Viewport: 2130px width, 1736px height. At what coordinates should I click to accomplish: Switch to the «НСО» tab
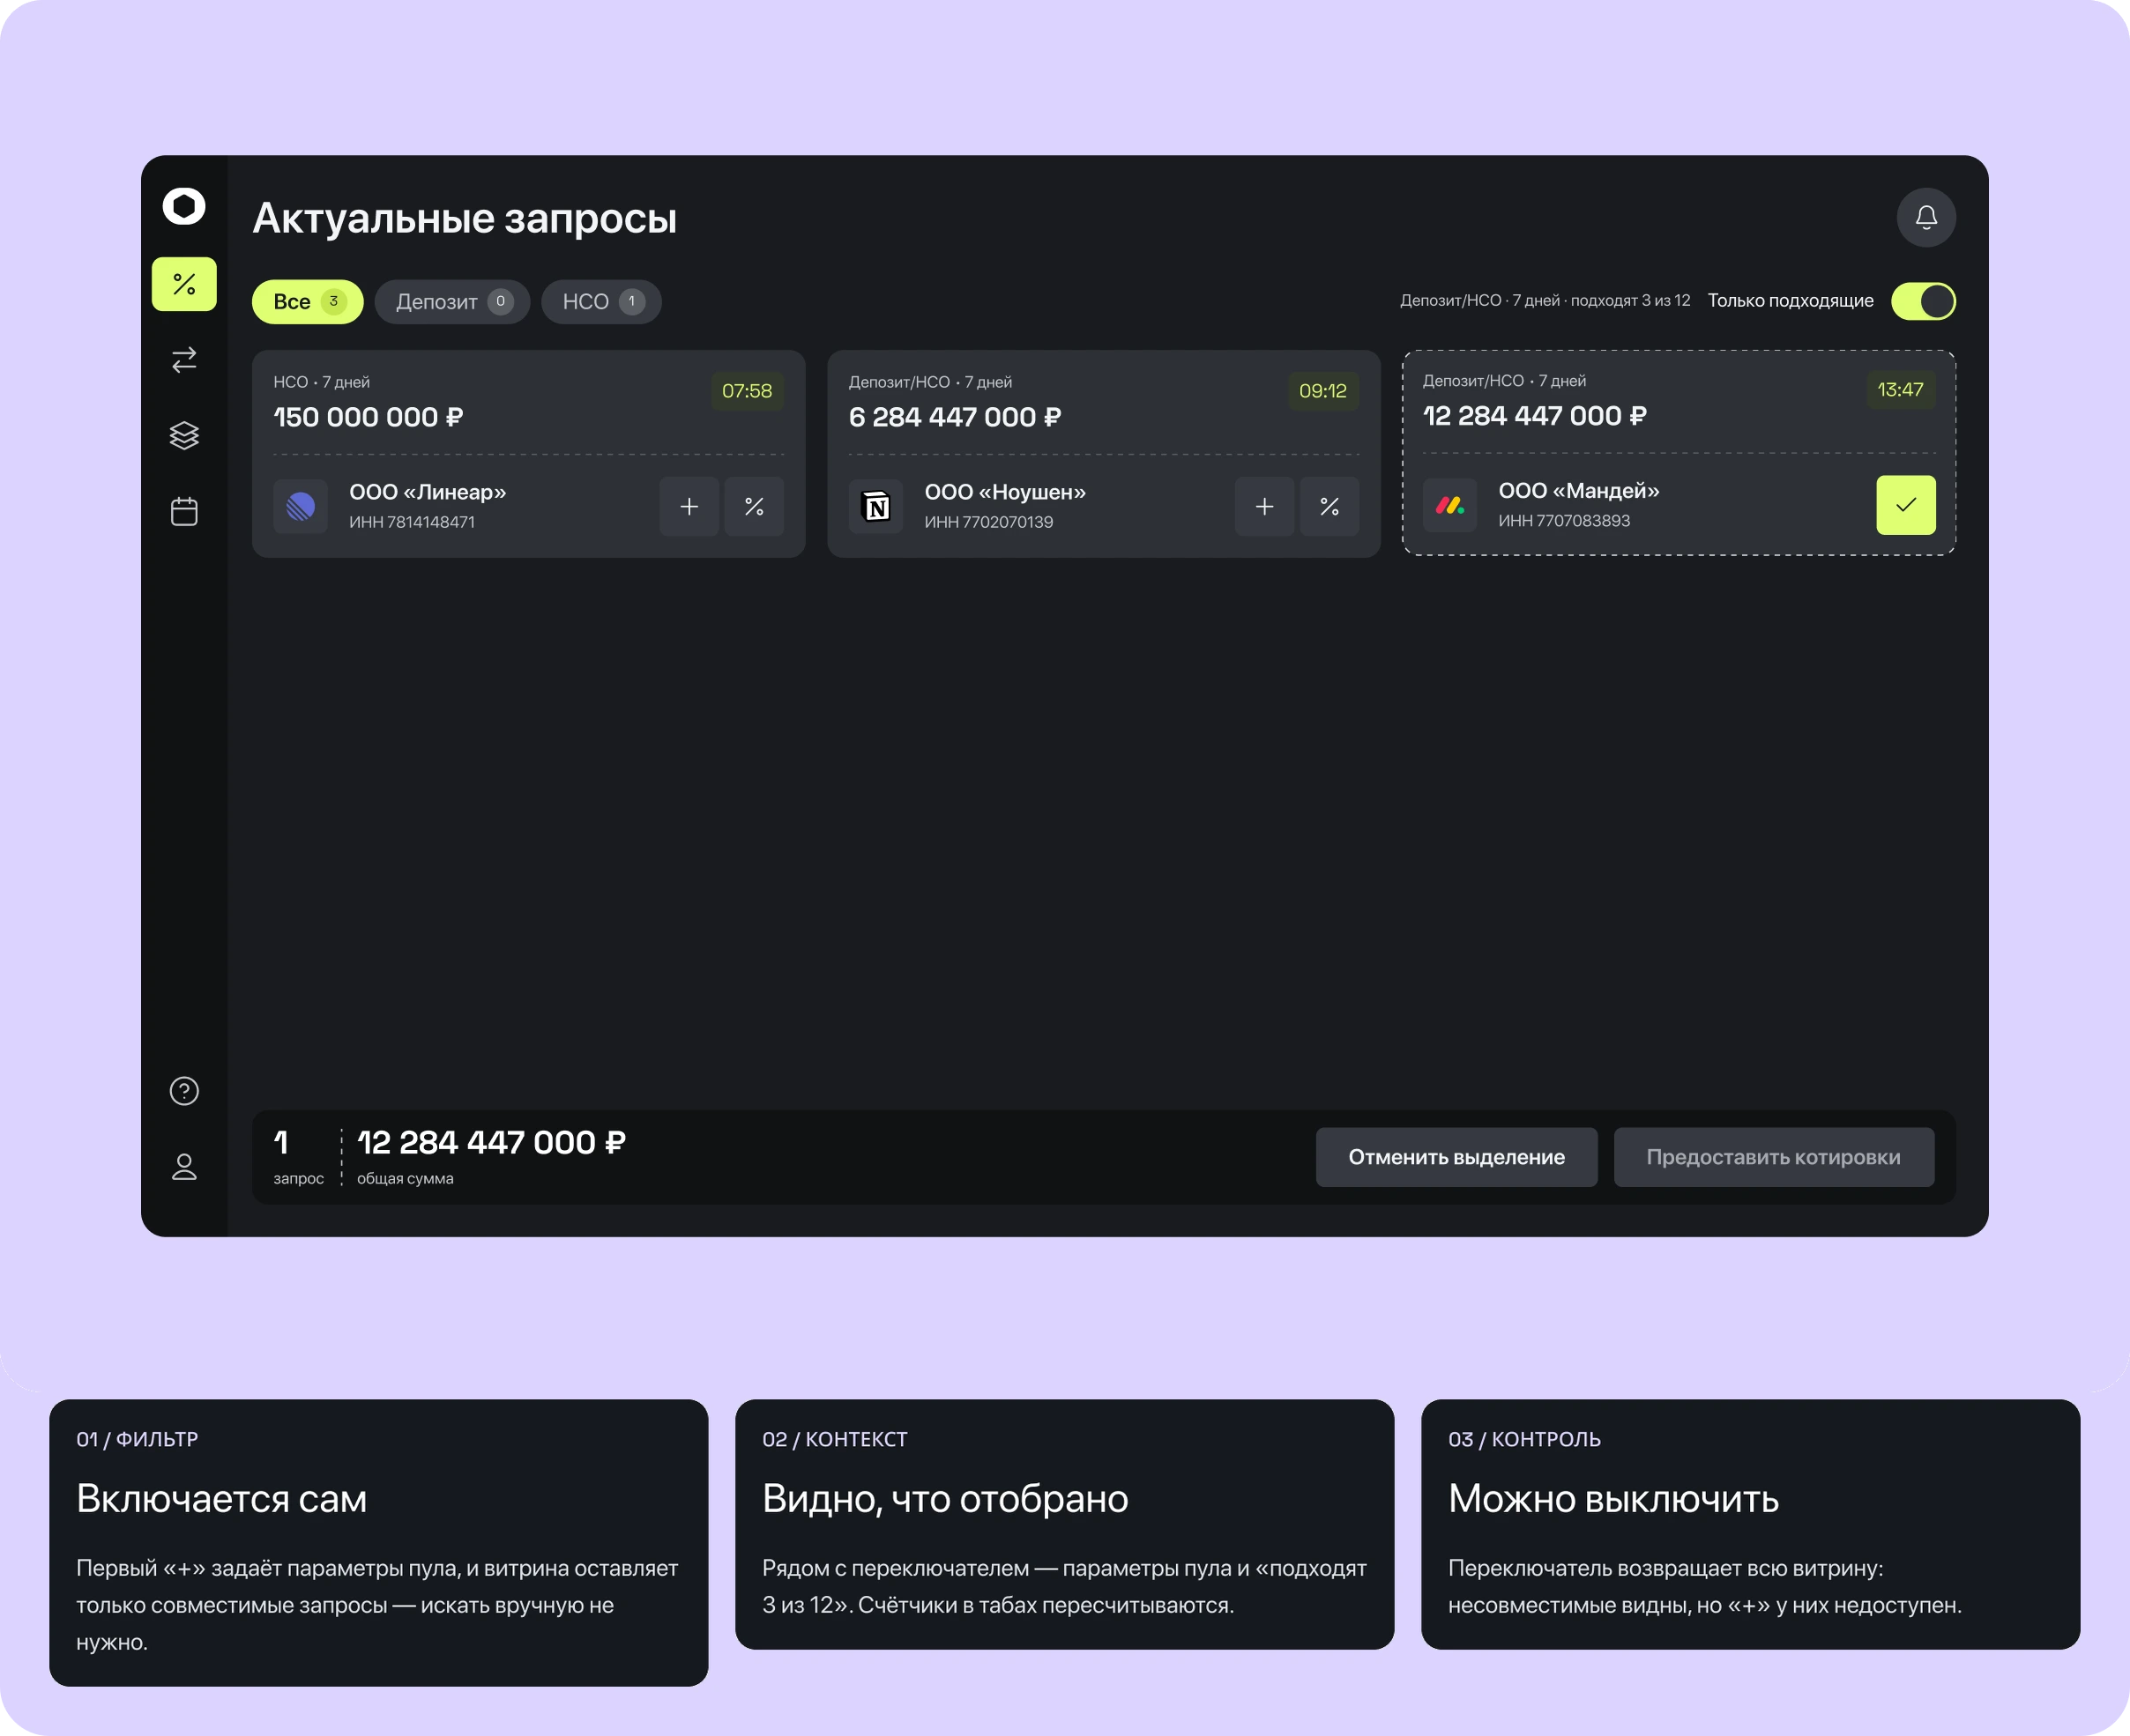601,301
